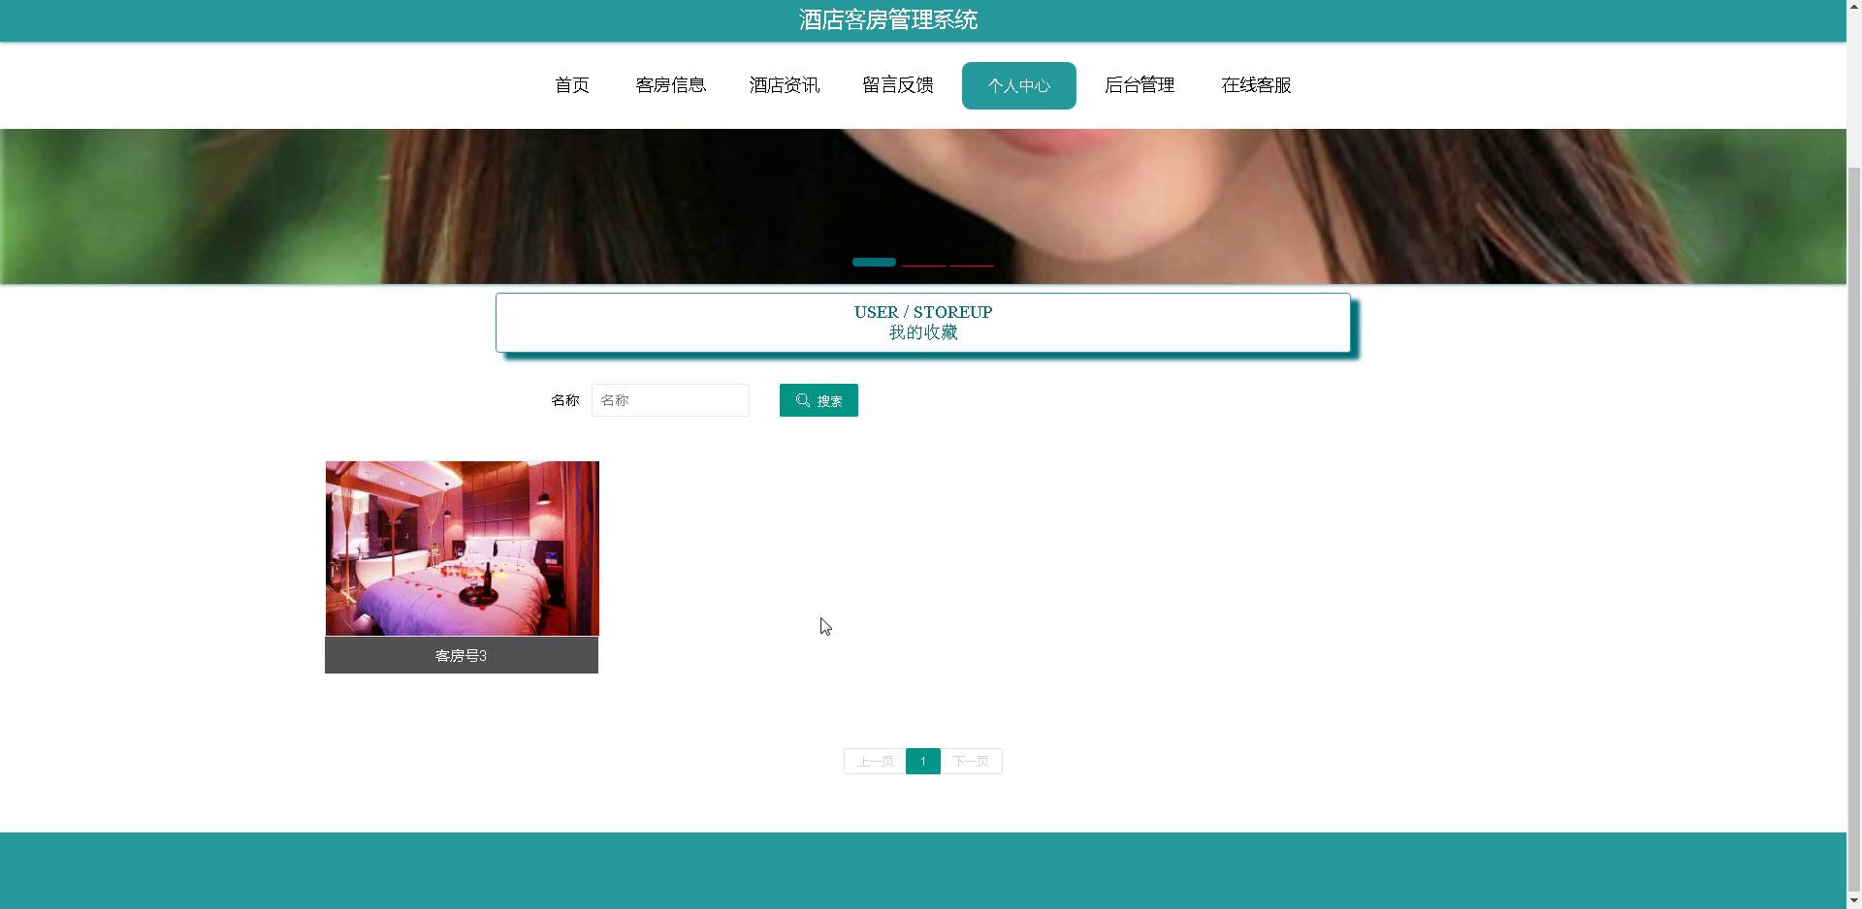
Task: Open 在线客服 online support
Action: click(1256, 85)
